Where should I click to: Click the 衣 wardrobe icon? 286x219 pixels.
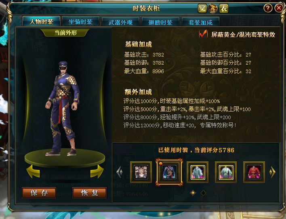point(224,8)
